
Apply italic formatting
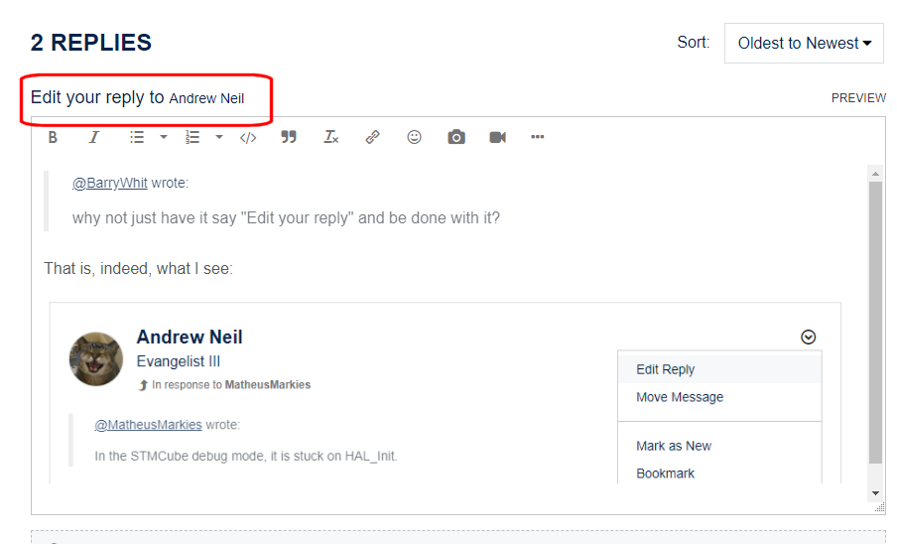tap(94, 137)
